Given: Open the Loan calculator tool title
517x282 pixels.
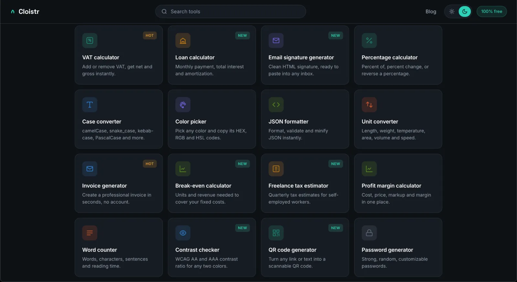Looking at the screenshot, I should pos(195,57).
